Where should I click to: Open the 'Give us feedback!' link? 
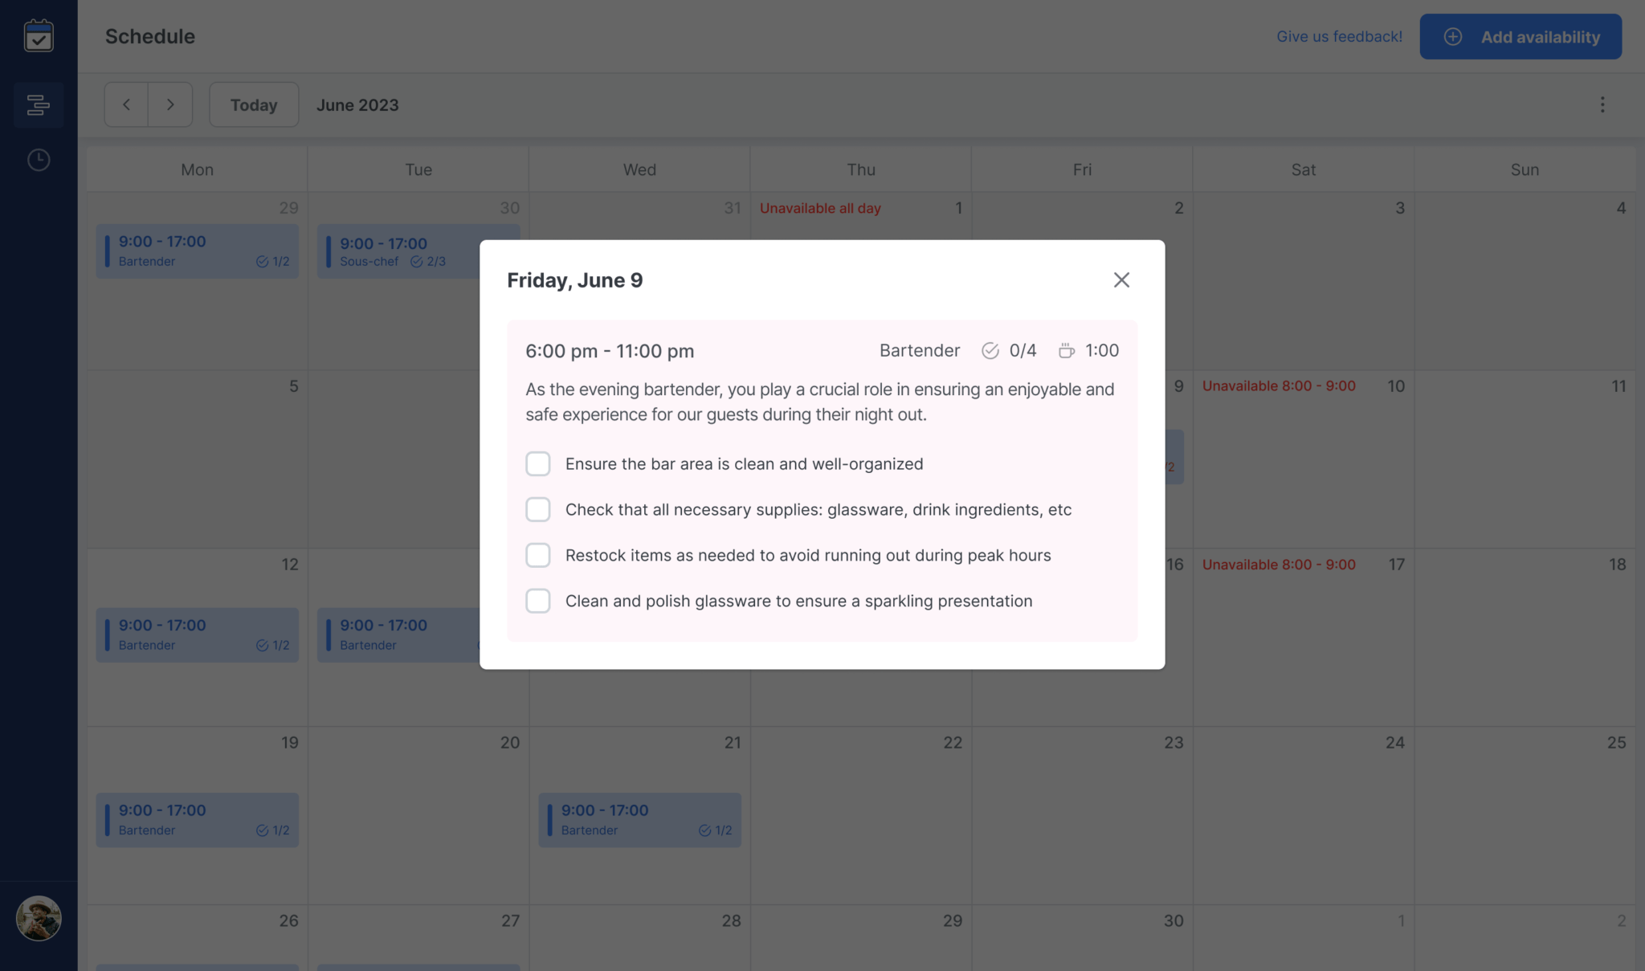coord(1339,36)
